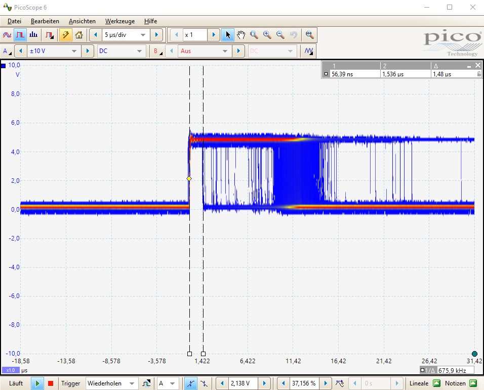This screenshot has width=484, height=390.
Task: Click the Undo zoom icon
Action: (294, 35)
